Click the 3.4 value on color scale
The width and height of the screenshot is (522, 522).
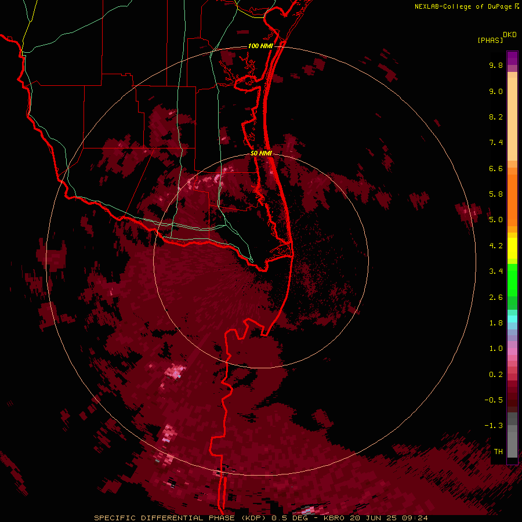click(496, 271)
